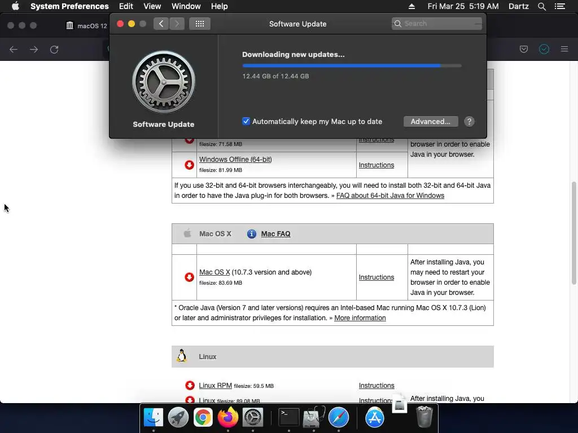Open App Store from the Dock
The image size is (578, 433).
(375, 417)
